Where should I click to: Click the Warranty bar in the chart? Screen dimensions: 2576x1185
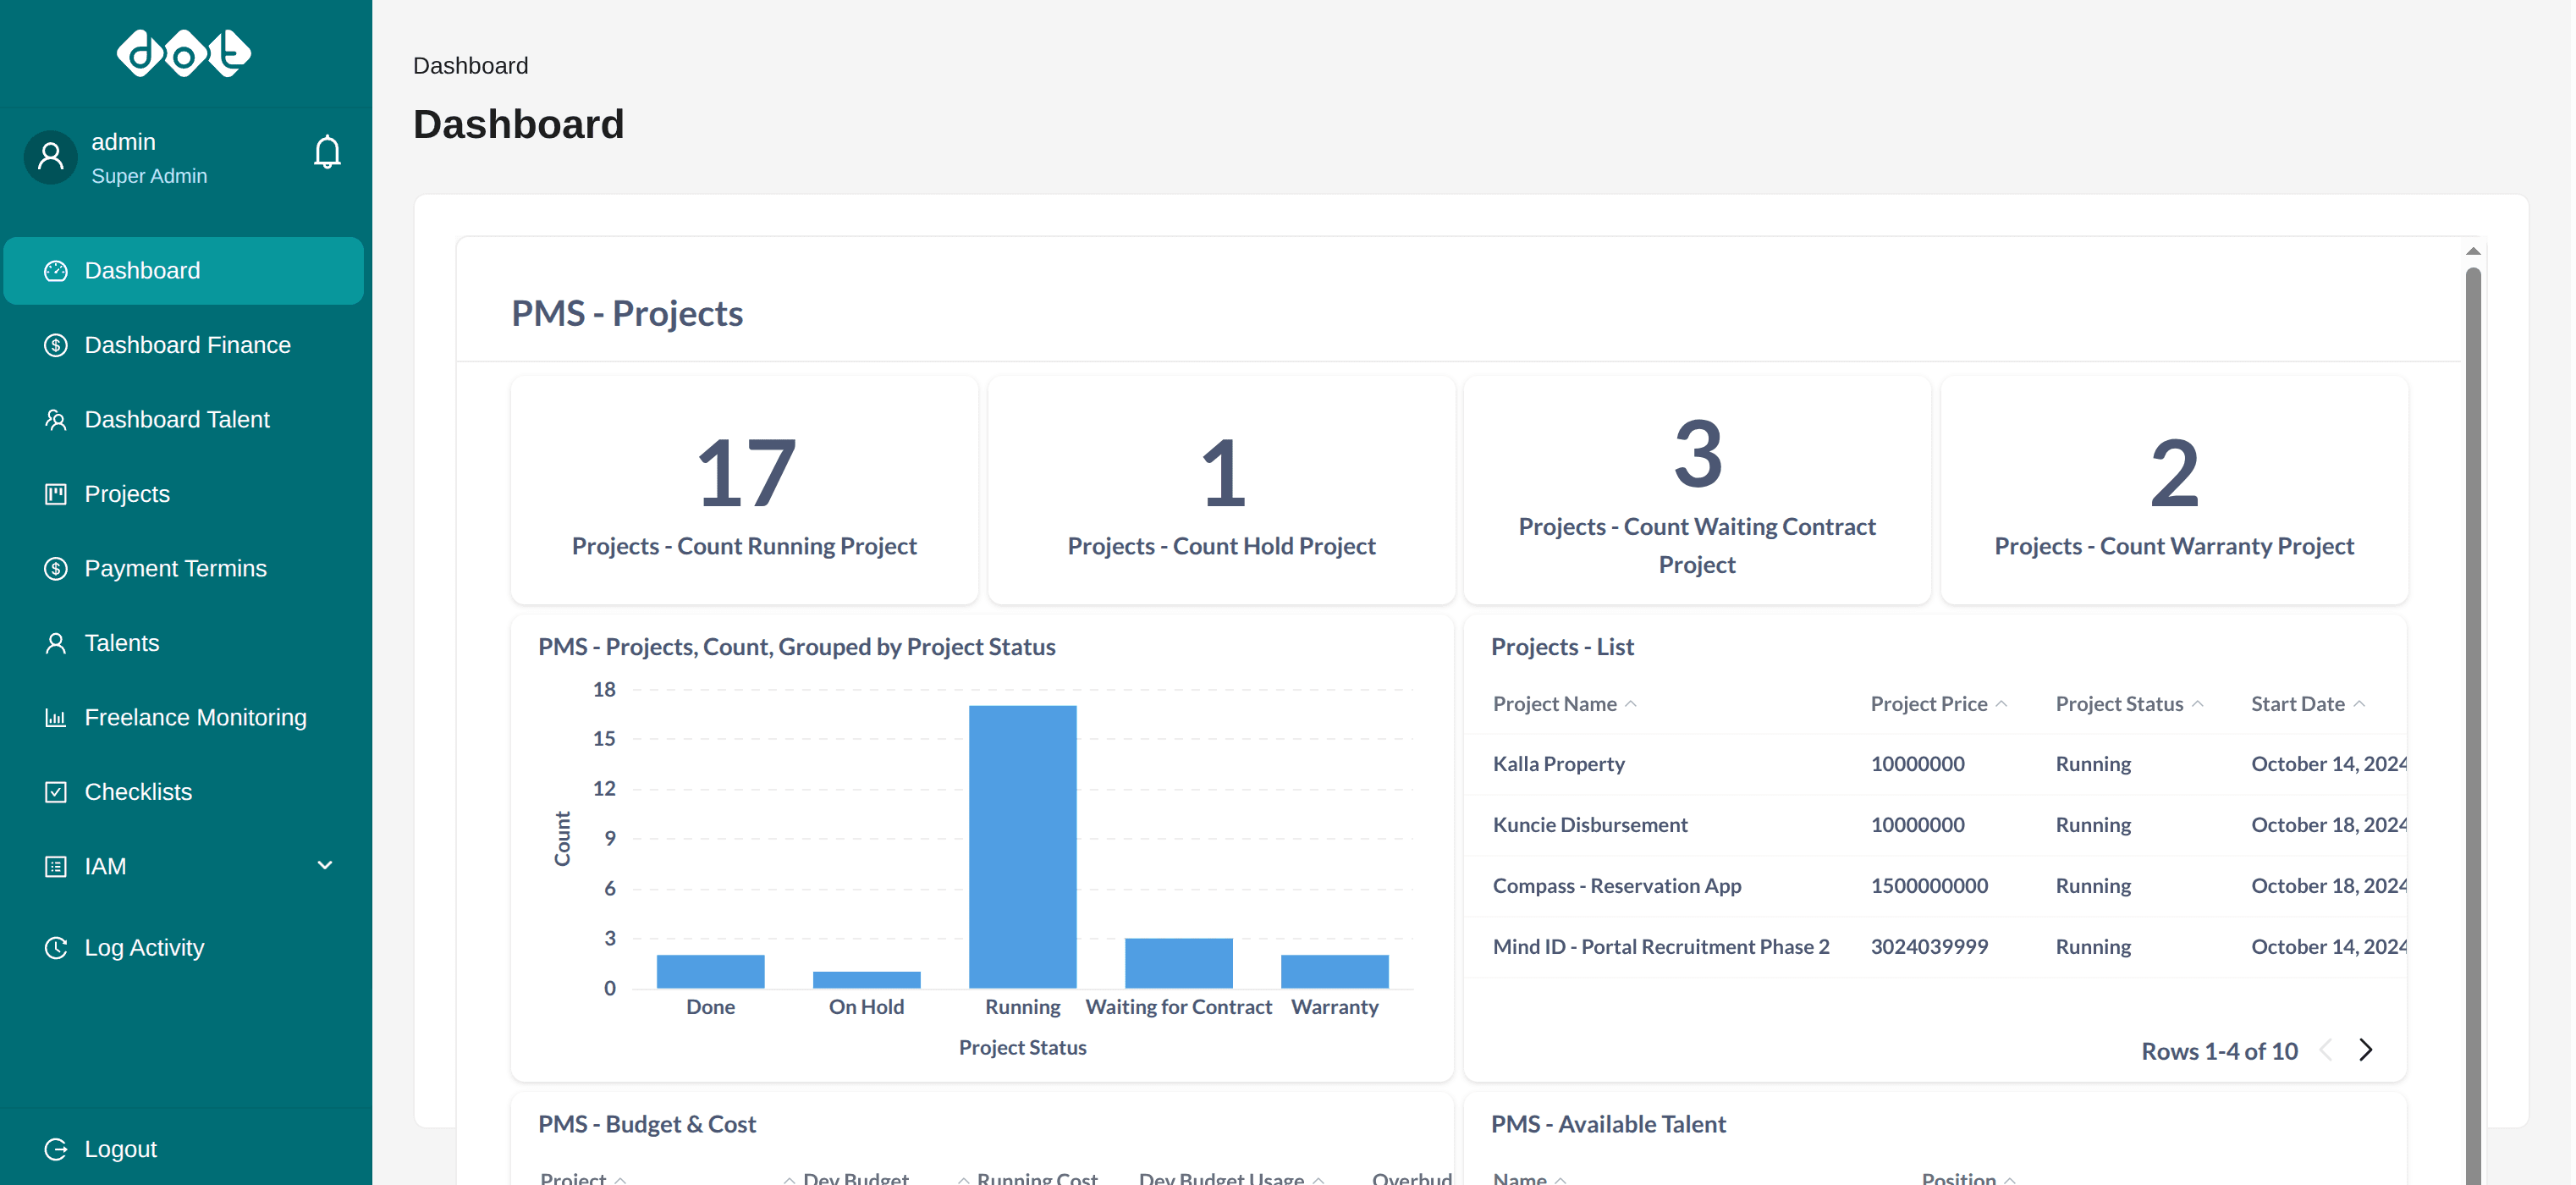(1334, 971)
